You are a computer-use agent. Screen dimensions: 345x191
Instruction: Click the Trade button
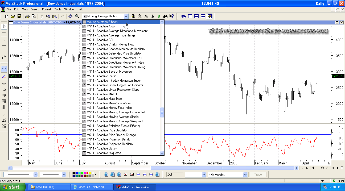(258, 175)
